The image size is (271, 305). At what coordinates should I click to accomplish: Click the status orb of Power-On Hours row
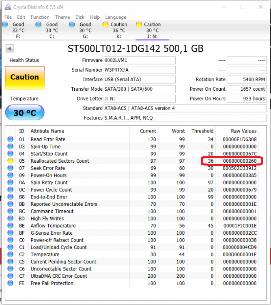(x=11, y=175)
